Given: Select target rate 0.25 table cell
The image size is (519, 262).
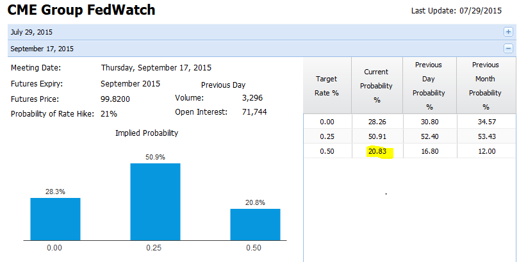Looking at the screenshot, I should pos(327,136).
